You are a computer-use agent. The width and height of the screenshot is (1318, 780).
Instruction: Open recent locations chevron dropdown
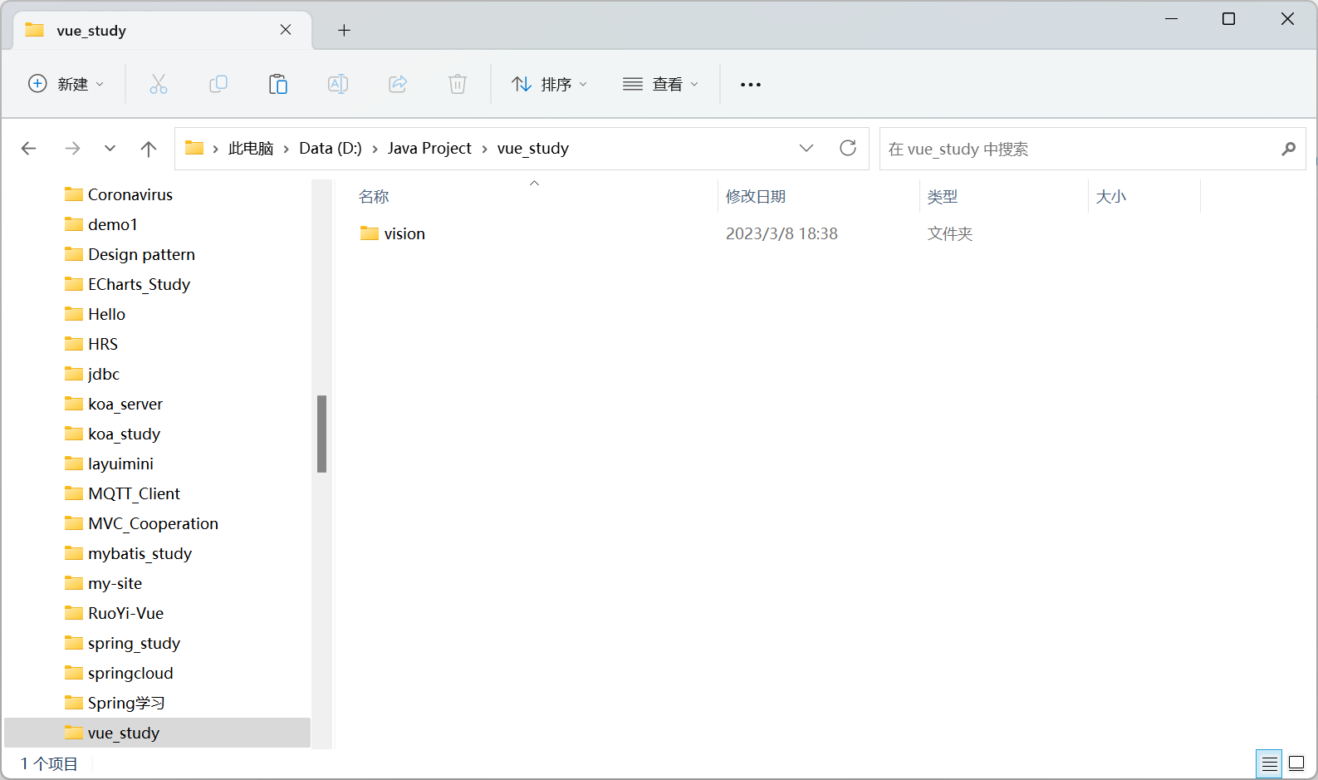point(110,149)
